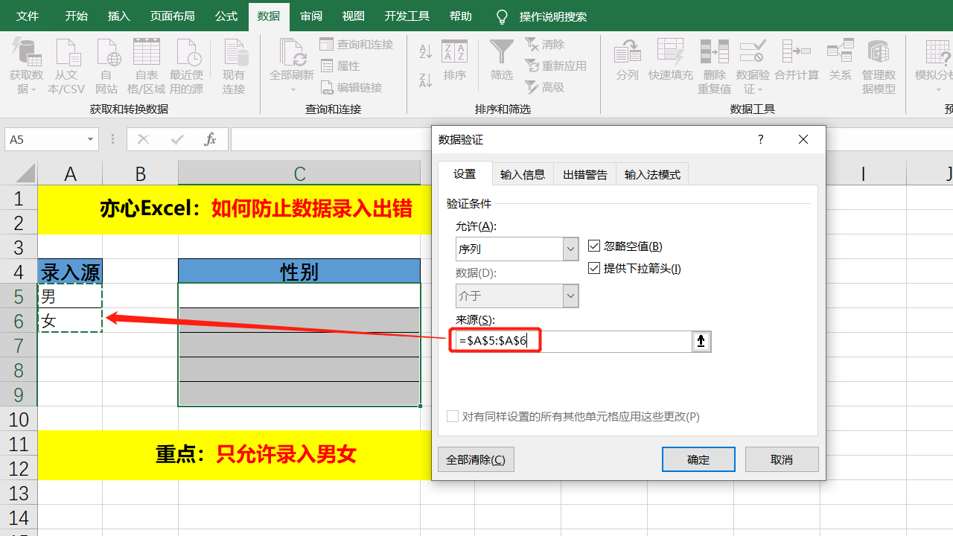
Task: Expand the Name Box dropdown arrow
Action: pyautogui.click(x=91, y=139)
